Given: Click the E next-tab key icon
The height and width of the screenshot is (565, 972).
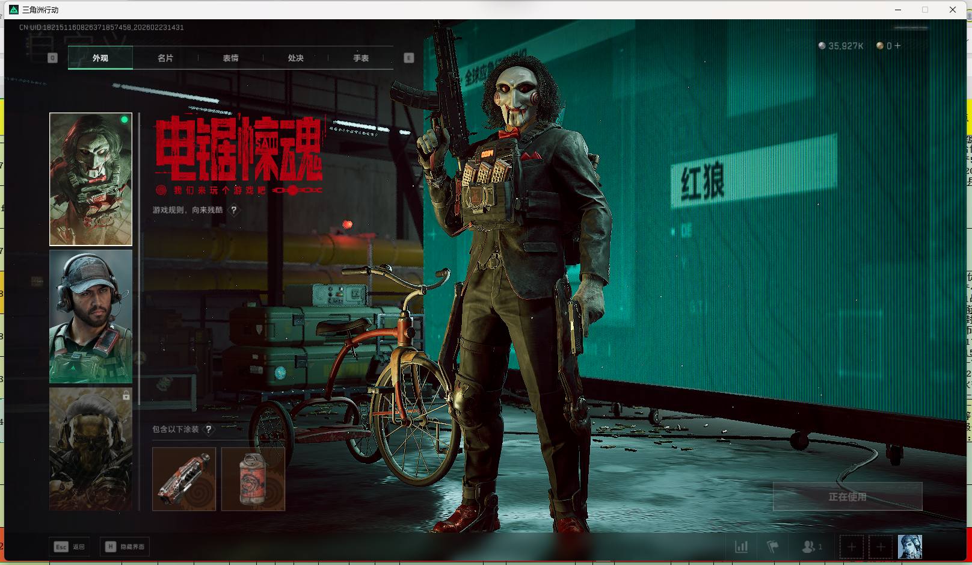Looking at the screenshot, I should 409,58.
